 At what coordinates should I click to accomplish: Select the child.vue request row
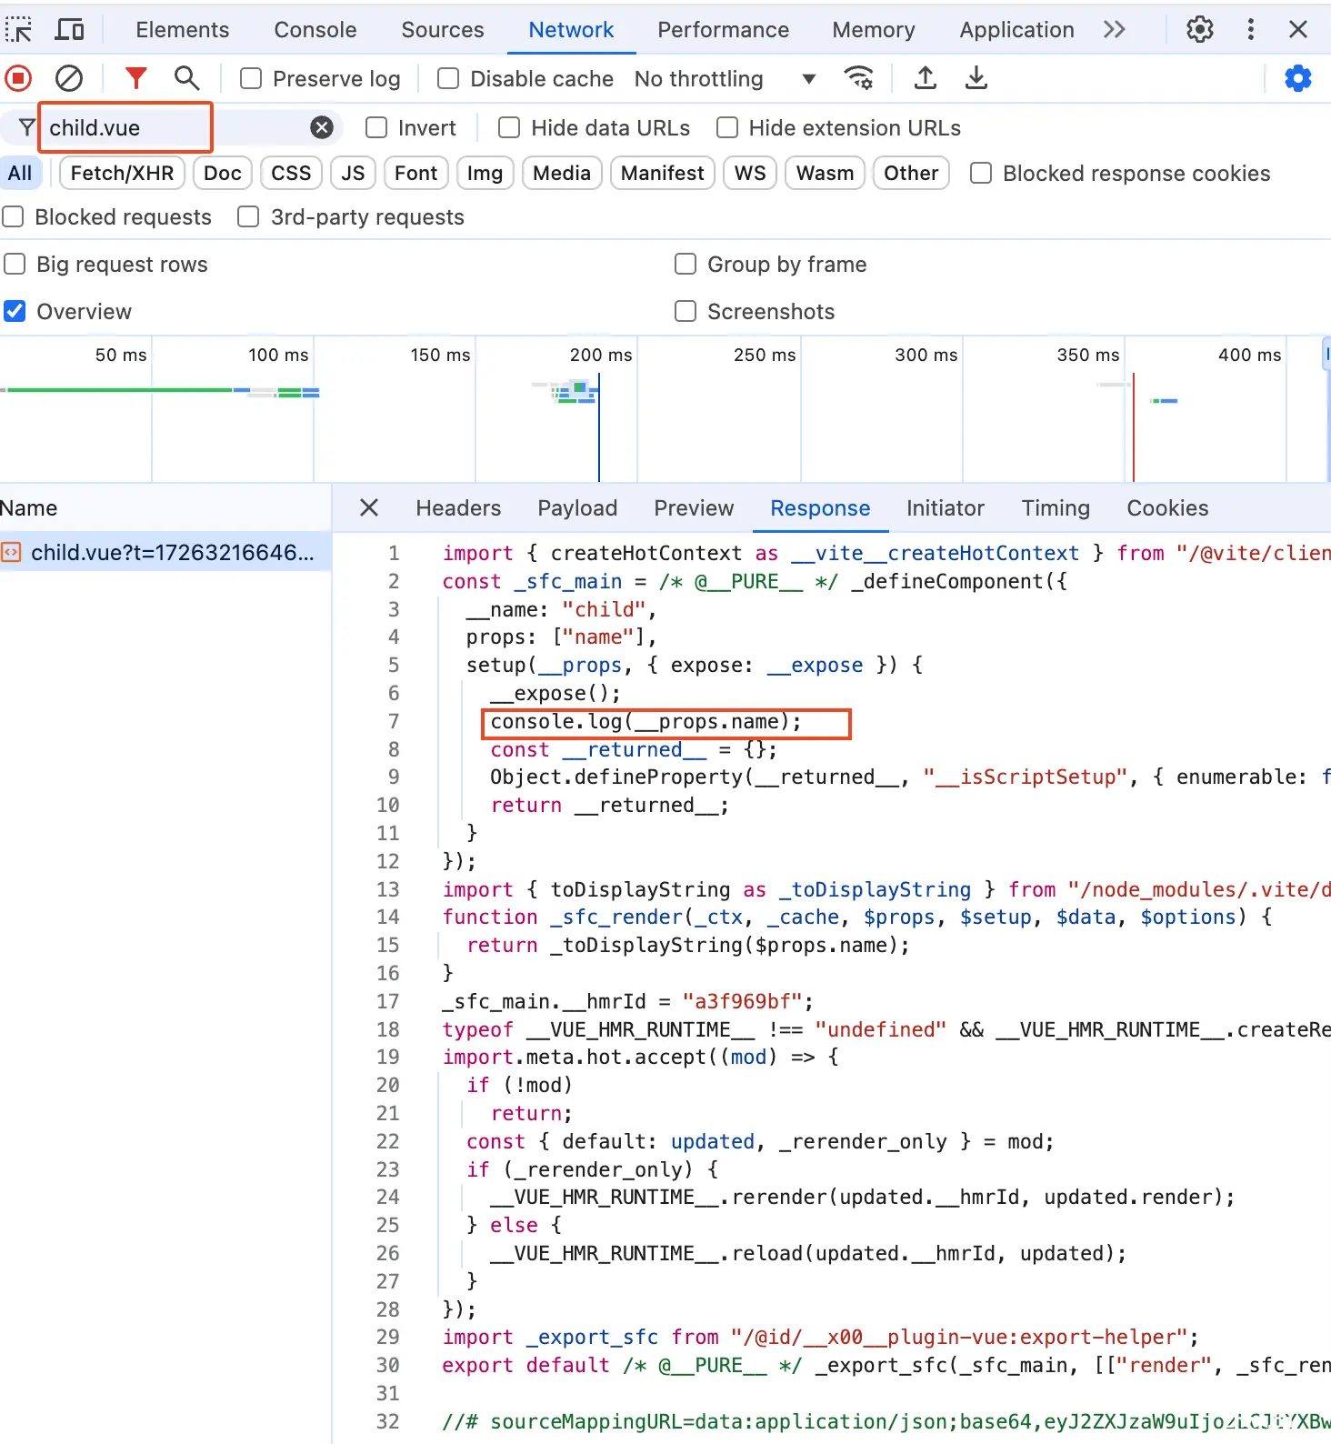pyautogui.click(x=165, y=552)
